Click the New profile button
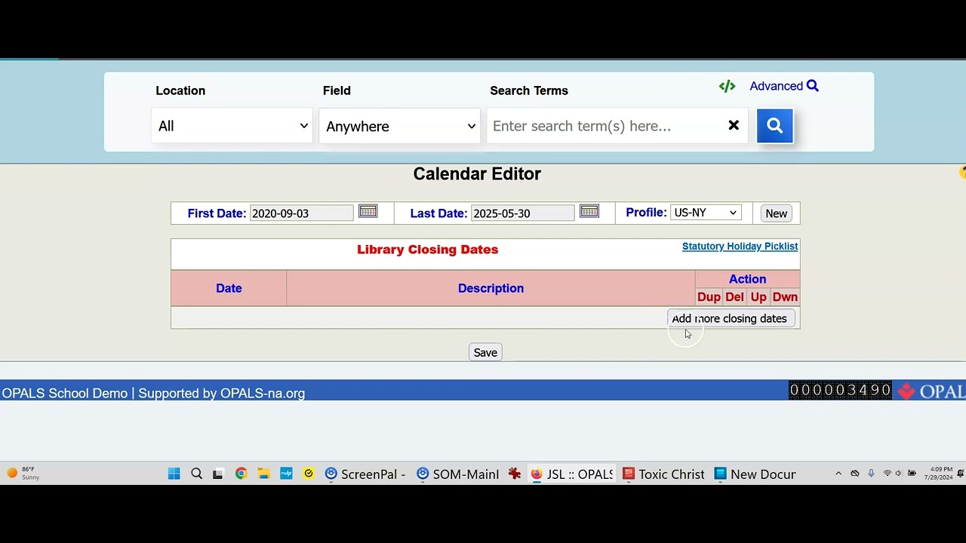 click(776, 213)
